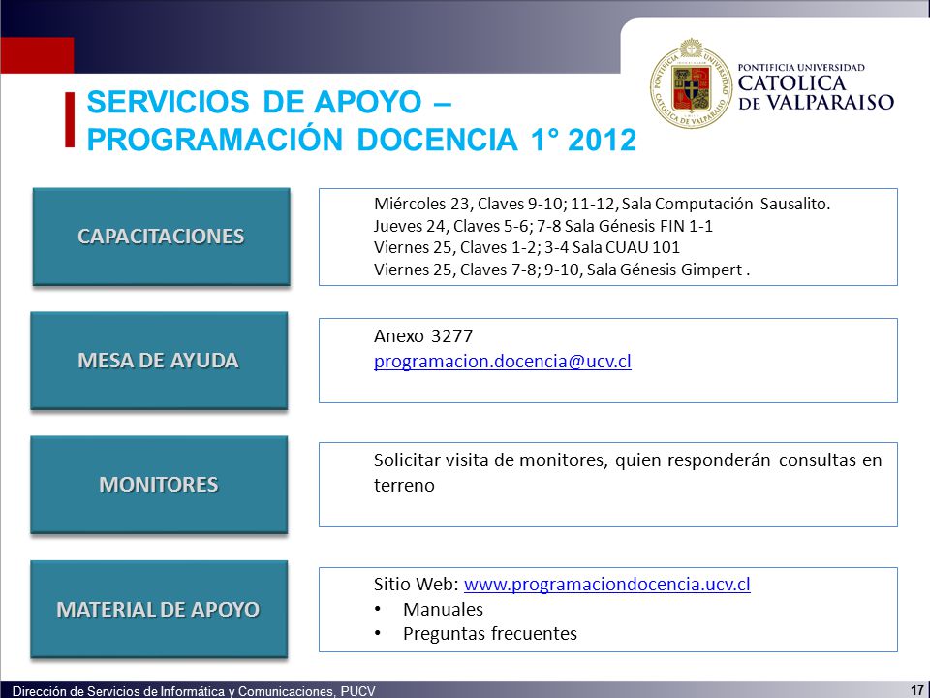Click the 'Manuales' bullet item

point(443,609)
